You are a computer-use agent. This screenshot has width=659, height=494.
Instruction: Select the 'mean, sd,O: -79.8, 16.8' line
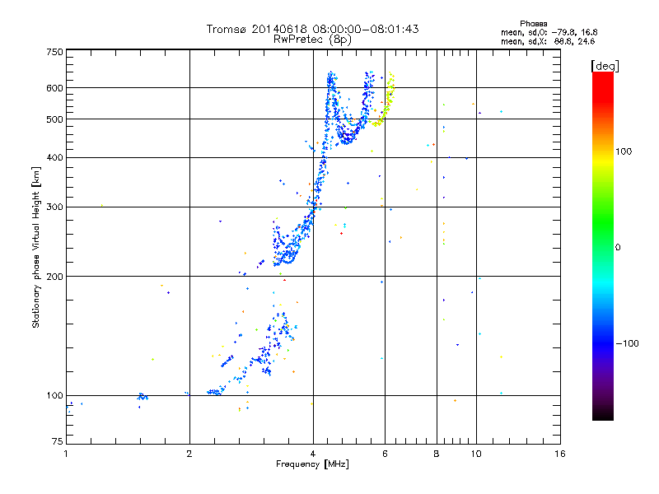tap(549, 32)
